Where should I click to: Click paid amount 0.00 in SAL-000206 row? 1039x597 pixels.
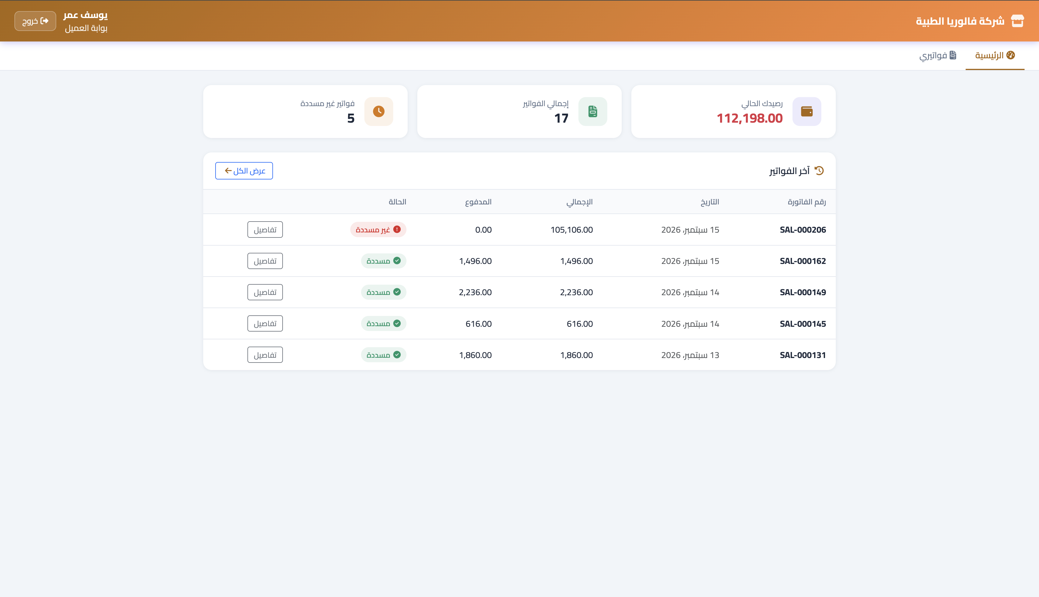(483, 230)
